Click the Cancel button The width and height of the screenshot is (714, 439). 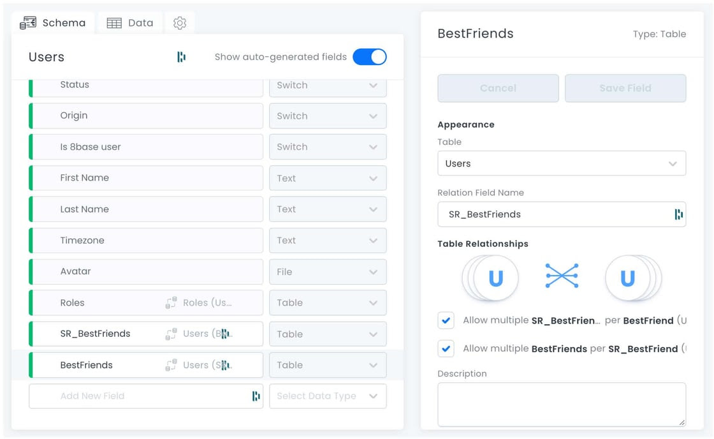498,89
